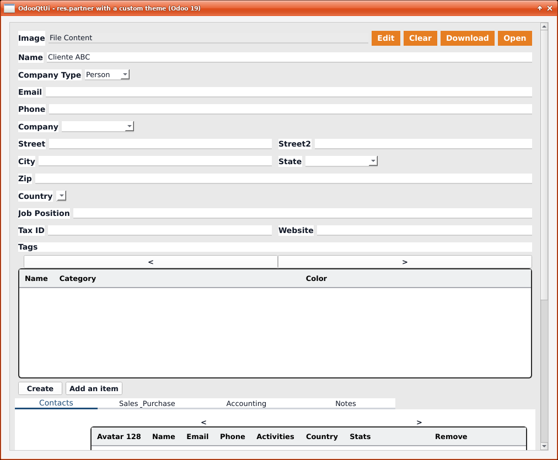Expand the Company combo box
Image resolution: width=558 pixels, height=460 pixels.
[98, 127]
